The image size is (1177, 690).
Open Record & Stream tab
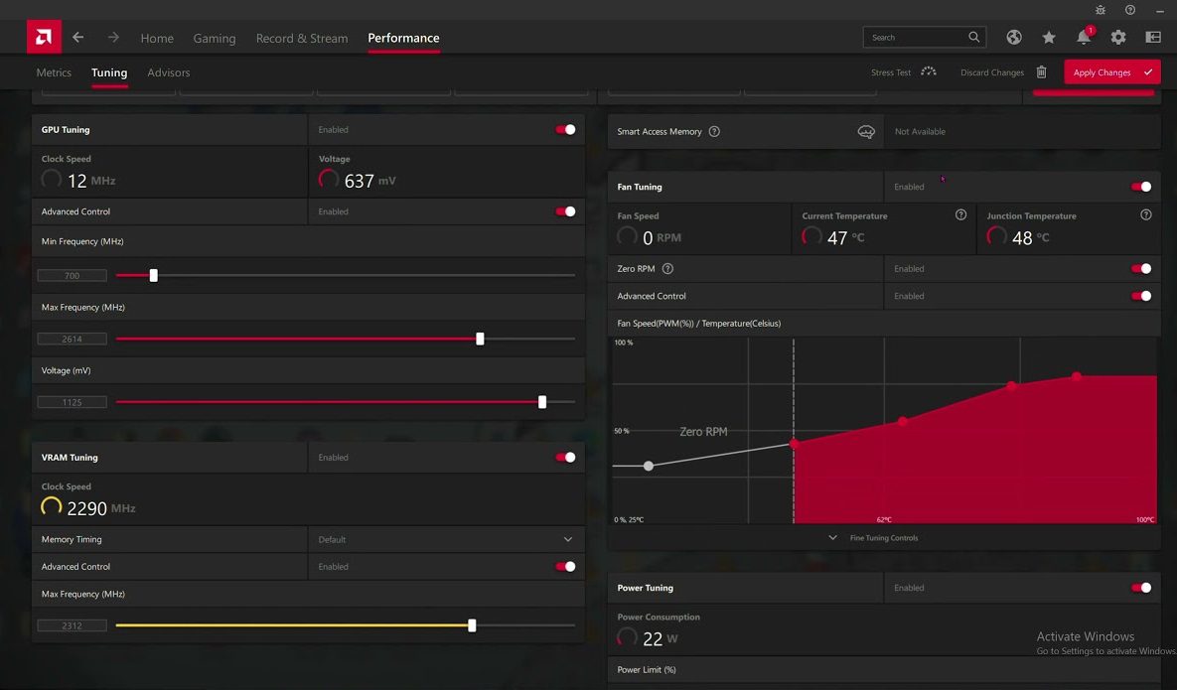click(302, 38)
